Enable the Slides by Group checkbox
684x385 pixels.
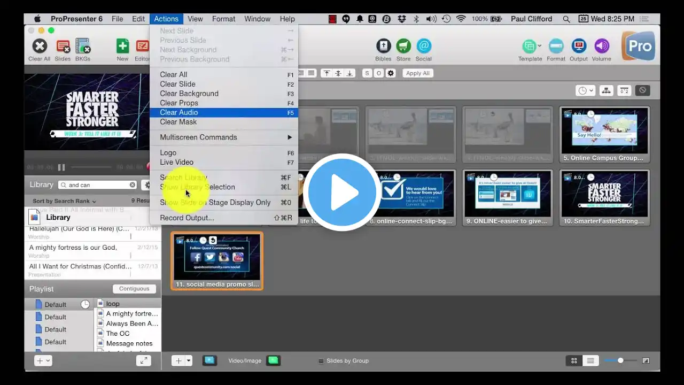point(321,361)
